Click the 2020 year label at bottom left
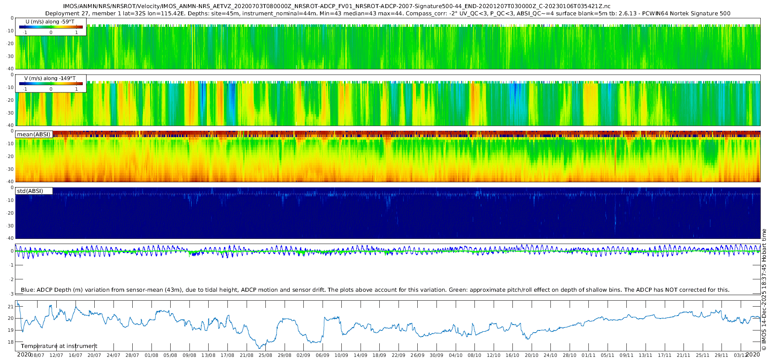This screenshot has width=768, height=362. (x=24, y=355)
